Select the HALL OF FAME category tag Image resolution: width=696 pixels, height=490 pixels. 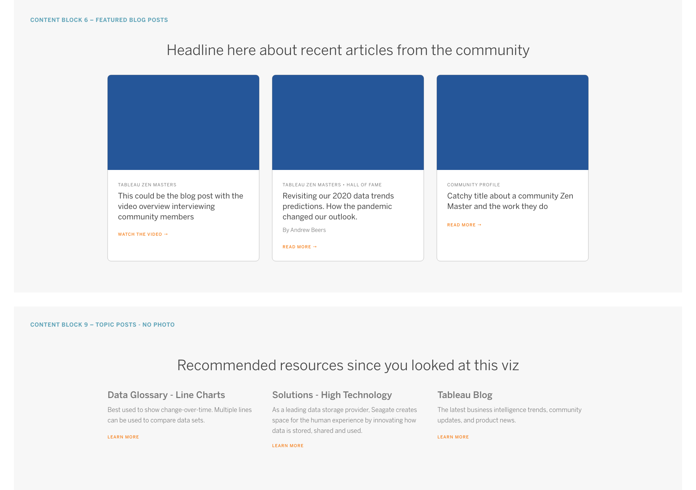click(365, 185)
